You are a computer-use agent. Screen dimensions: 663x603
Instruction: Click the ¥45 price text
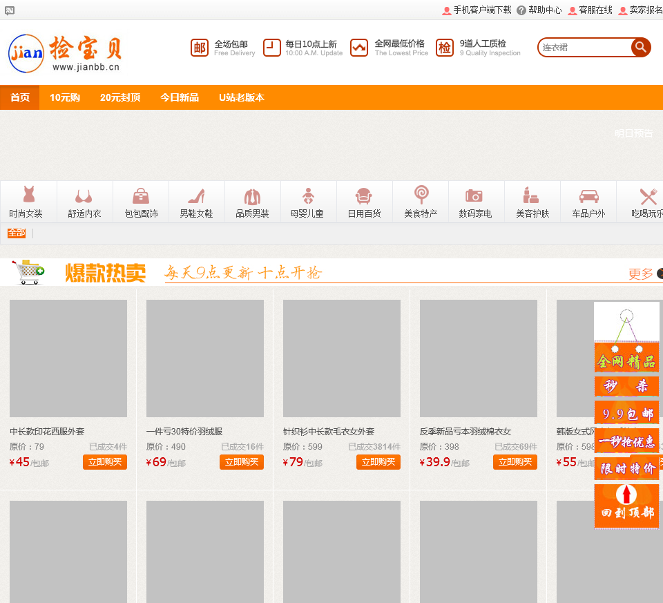click(19, 462)
